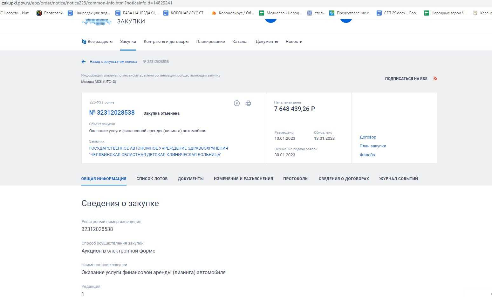Image resolution: width=492 pixels, height=297 pixels.
Task: Click the 'Жалоба' link
Action: click(x=367, y=155)
